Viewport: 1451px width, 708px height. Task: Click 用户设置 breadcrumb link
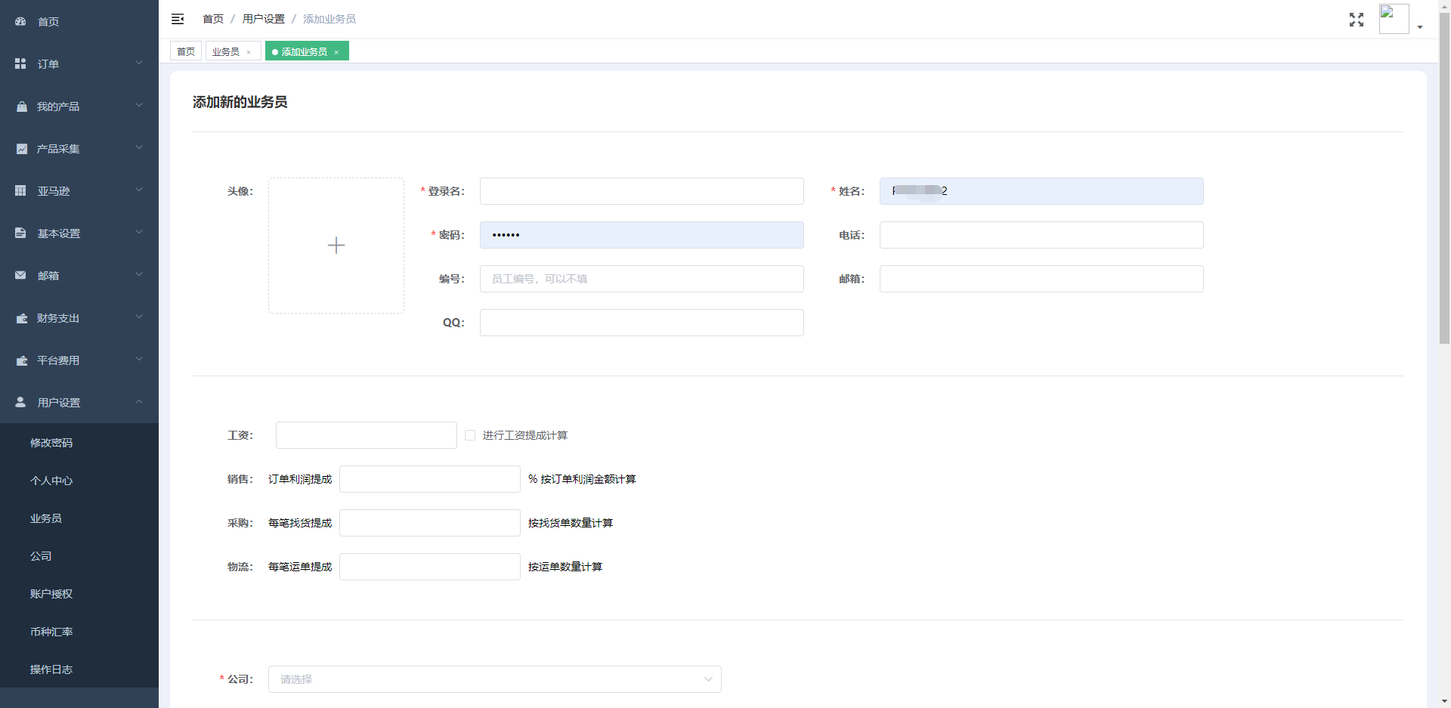[x=263, y=19]
